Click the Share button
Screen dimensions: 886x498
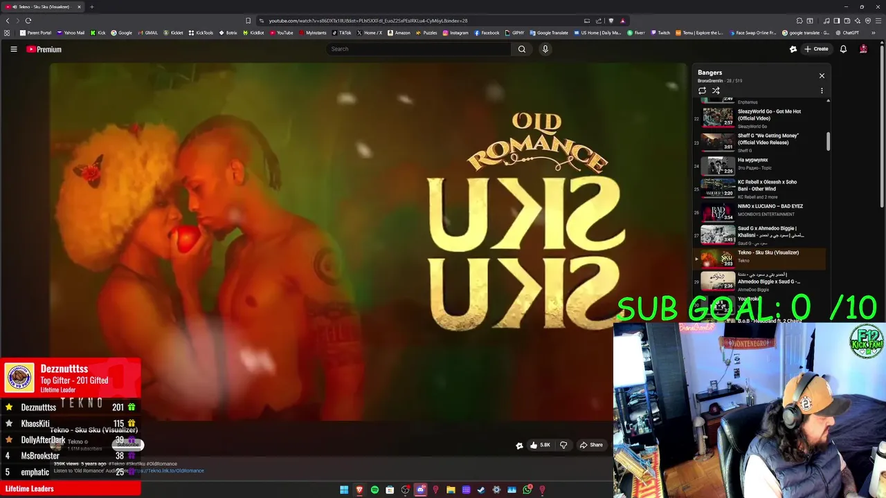tap(591, 445)
